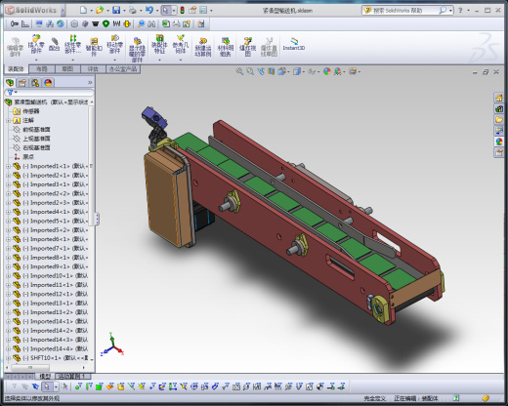Click the 爆炸视图 exploded view icon
This screenshot has width=508, height=406.
pyautogui.click(x=247, y=47)
